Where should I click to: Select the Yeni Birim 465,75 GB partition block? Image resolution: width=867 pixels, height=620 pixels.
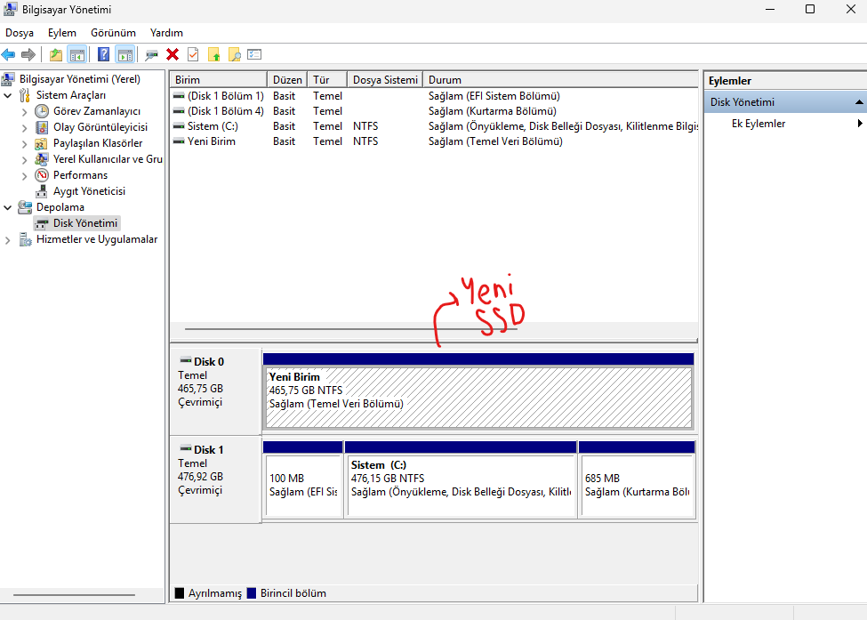point(478,399)
